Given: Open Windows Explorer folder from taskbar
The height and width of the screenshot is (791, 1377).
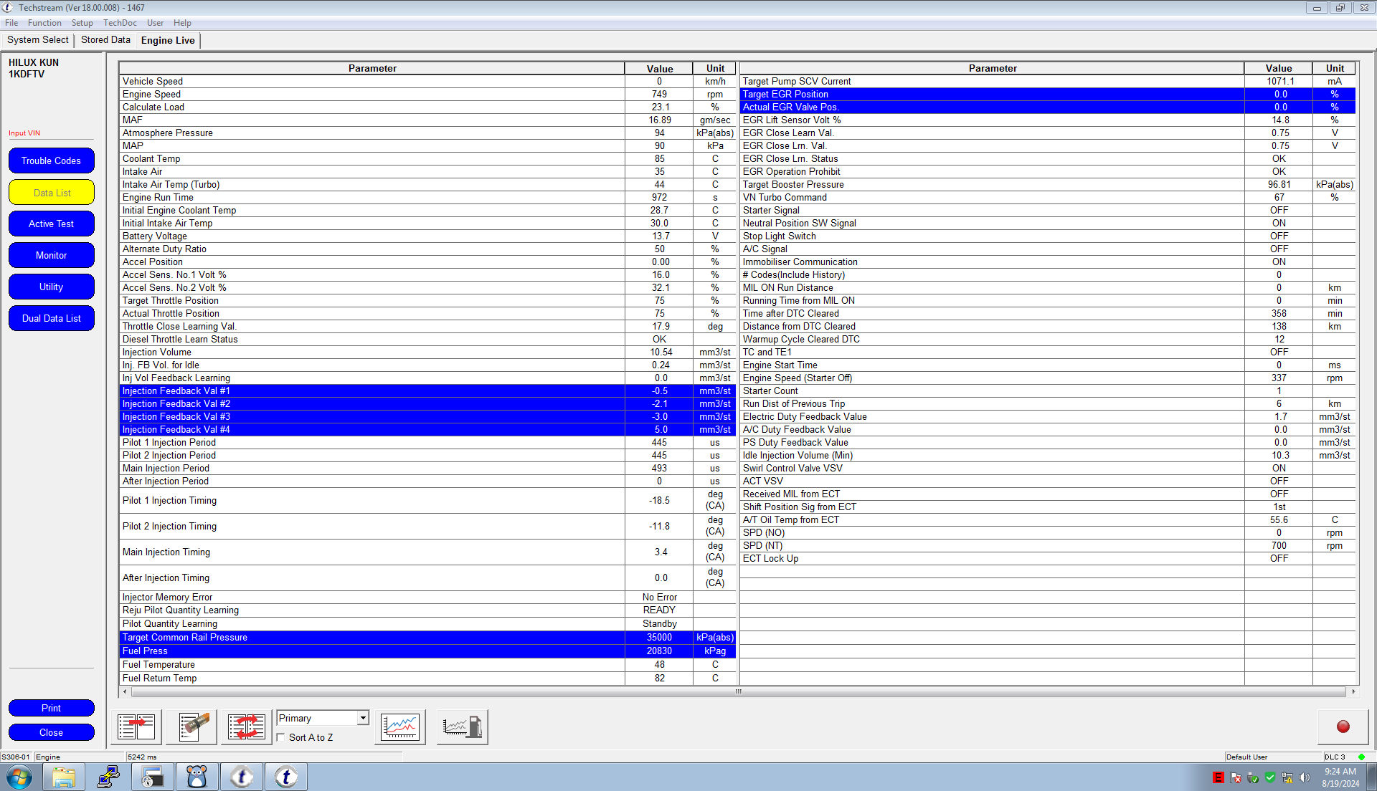Looking at the screenshot, I should tap(64, 777).
